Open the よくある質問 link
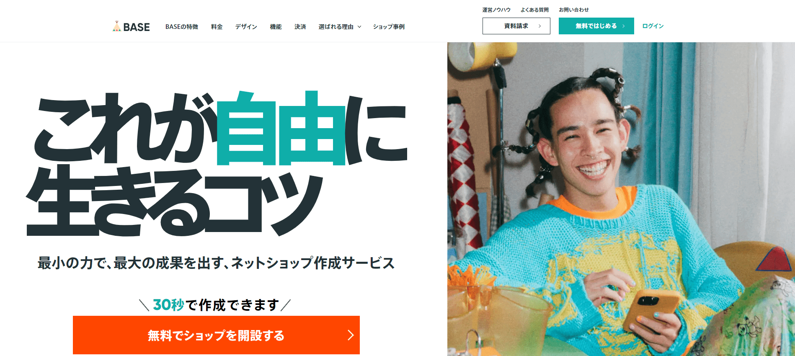 534,10
